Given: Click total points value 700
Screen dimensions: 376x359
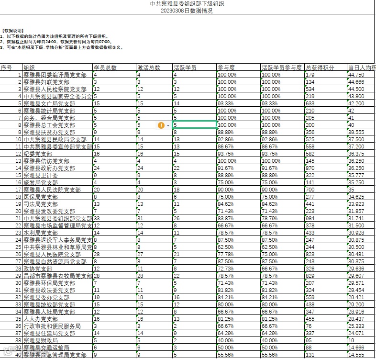Looking at the screenshot, I should point(310,190).
